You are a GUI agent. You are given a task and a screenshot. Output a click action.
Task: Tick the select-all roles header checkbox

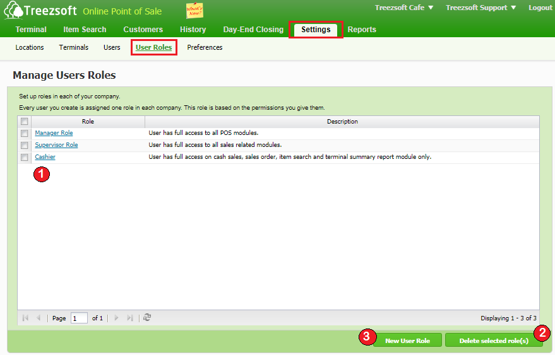(x=25, y=121)
